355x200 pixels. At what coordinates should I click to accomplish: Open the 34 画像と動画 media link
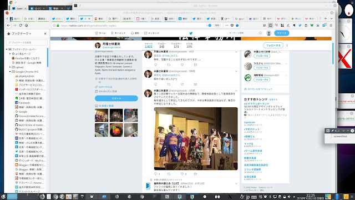[x=106, y=106]
